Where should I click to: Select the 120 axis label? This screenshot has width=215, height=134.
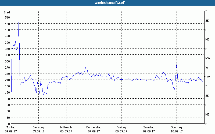8,99
